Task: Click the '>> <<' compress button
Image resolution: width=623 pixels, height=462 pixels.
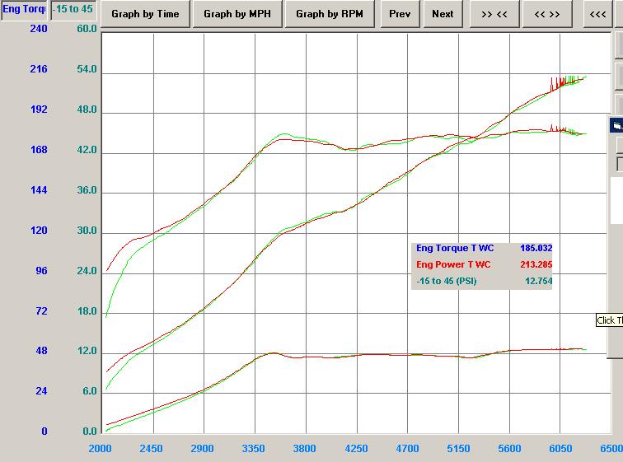Action: pos(494,14)
